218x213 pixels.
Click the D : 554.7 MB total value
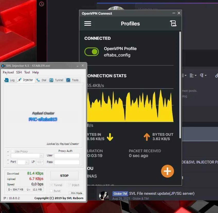coord(16,189)
